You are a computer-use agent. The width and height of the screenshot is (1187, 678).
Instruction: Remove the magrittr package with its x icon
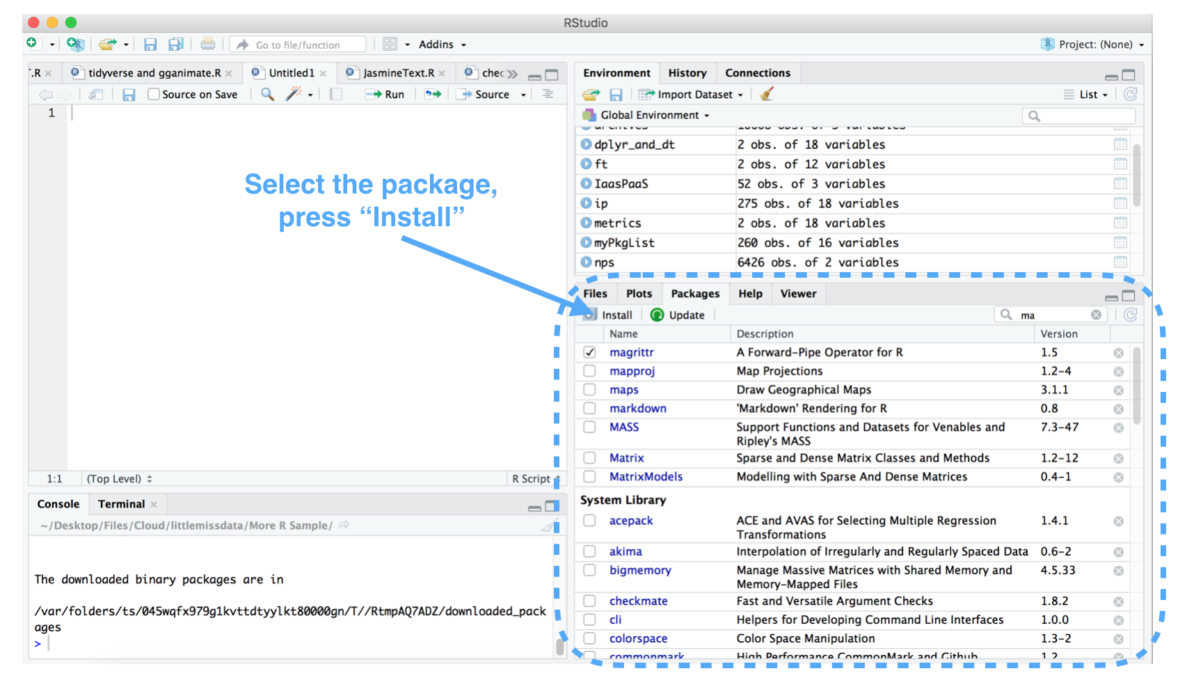1119,353
